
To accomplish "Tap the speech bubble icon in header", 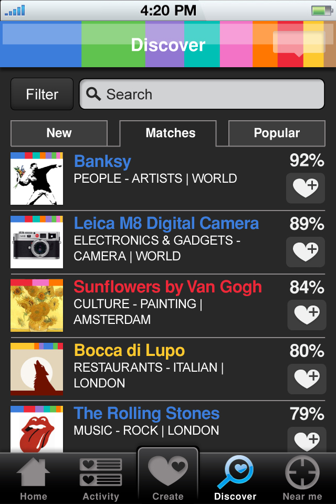I will (x=298, y=43).
